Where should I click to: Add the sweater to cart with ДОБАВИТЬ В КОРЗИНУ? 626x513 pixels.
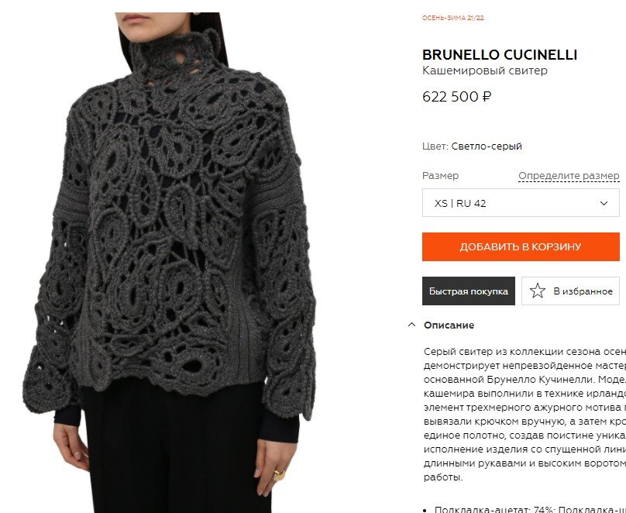521,246
